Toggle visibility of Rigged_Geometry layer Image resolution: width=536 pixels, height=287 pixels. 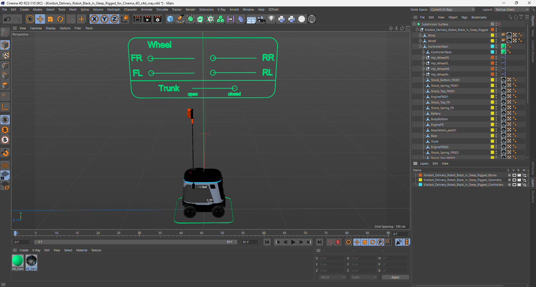pyautogui.click(x=514, y=180)
